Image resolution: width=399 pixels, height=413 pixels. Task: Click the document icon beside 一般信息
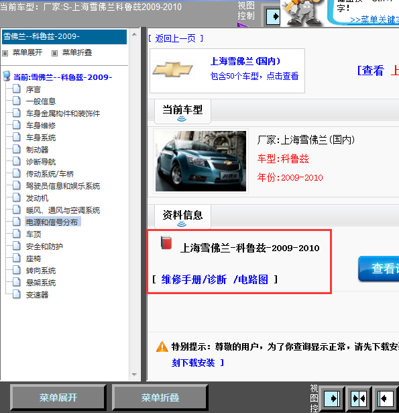point(17,101)
